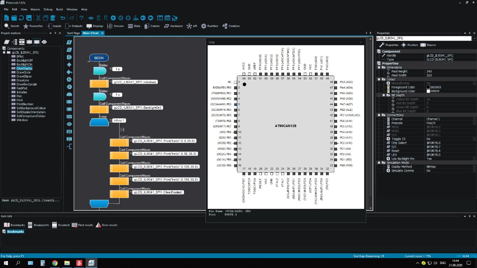The image size is (477, 268).
Task: Open the Disabled icons list
Action: (x=61, y=225)
